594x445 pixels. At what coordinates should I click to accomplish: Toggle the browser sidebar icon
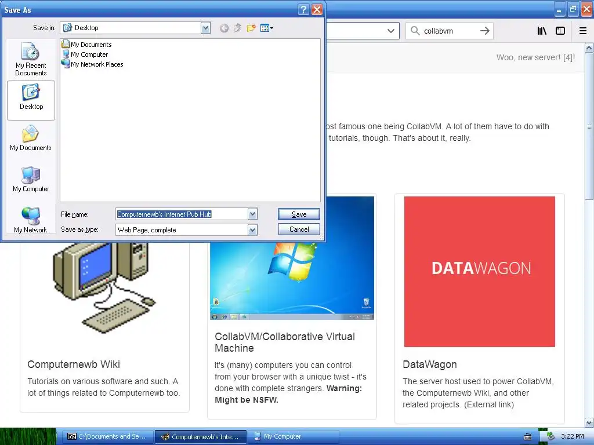coord(560,31)
